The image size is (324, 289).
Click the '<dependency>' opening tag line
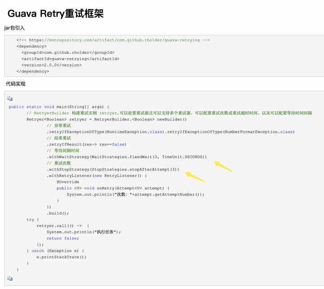[x=31, y=46]
